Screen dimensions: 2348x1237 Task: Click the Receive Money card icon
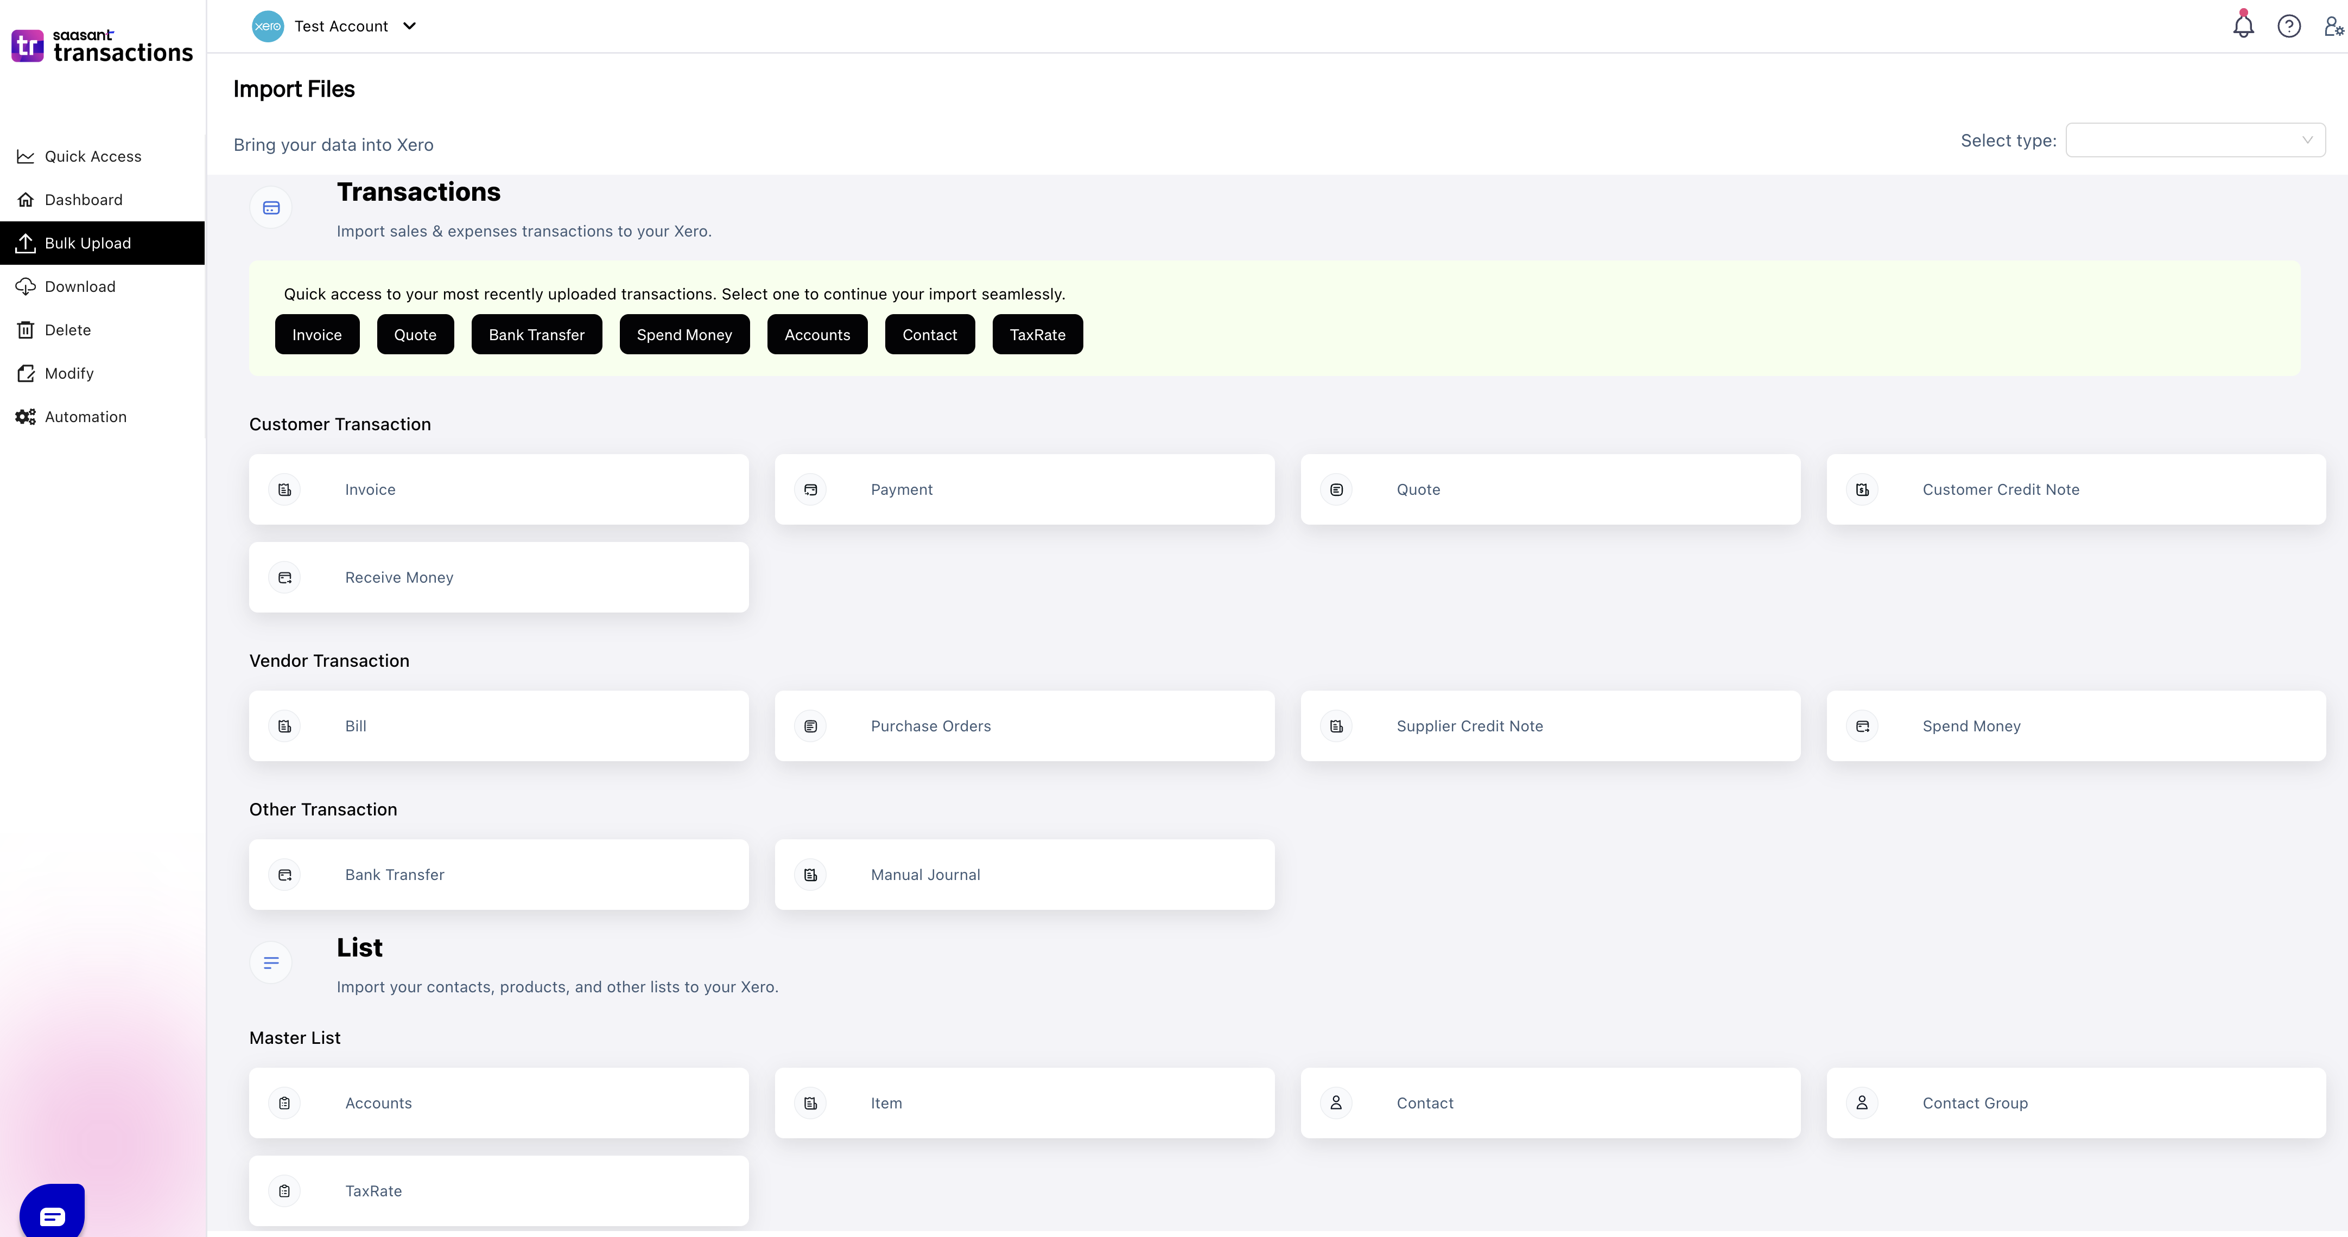(284, 577)
